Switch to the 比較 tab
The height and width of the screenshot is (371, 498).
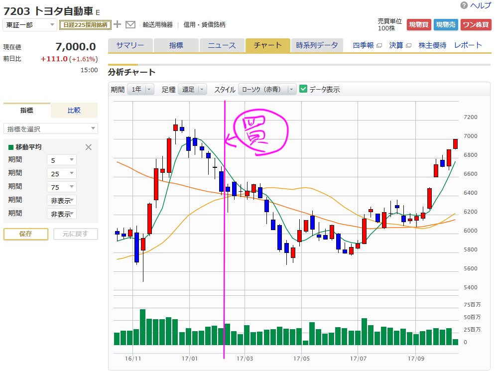tap(74, 110)
